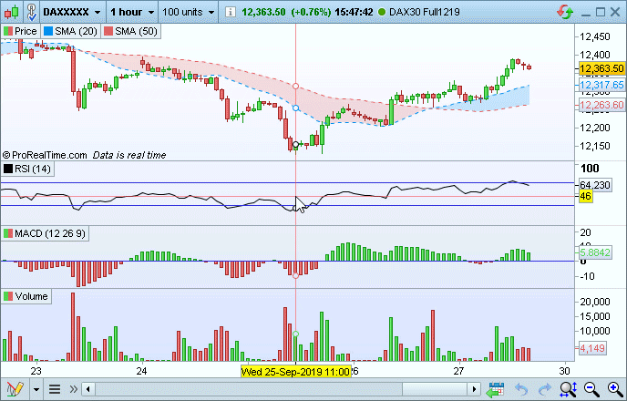
Task: Click the undo arrow icon
Action: pyautogui.click(x=522, y=389)
